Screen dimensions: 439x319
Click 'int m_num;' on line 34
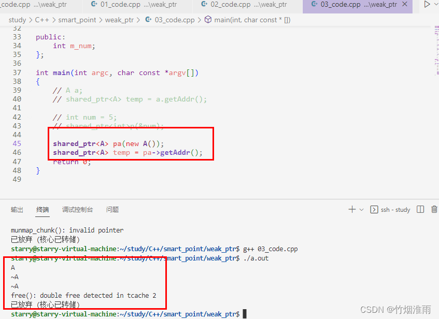[74, 46]
